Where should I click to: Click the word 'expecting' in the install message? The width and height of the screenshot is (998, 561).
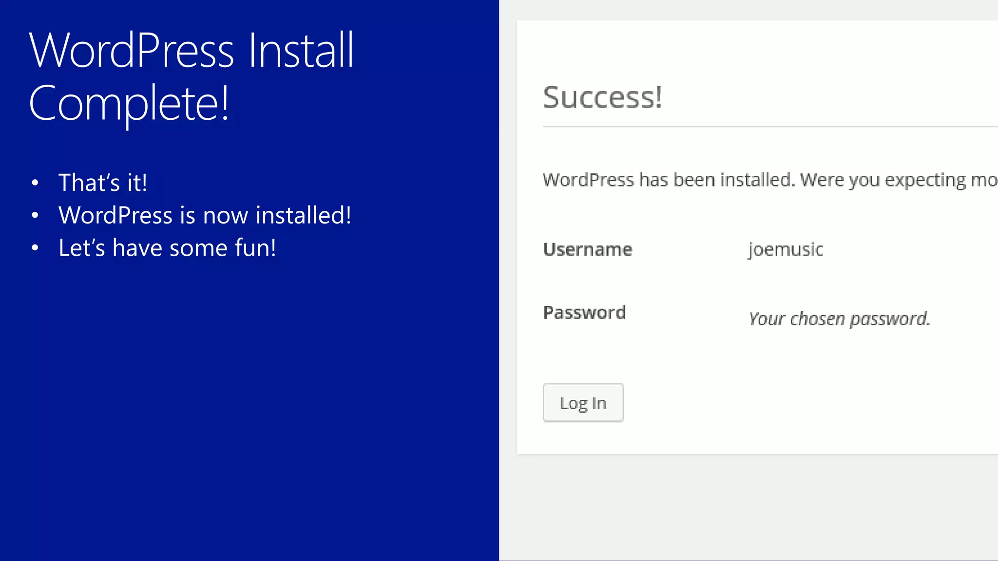pyautogui.click(x=925, y=180)
